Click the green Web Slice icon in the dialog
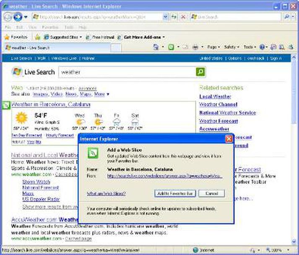The image size is (299, 255). pos(93,153)
